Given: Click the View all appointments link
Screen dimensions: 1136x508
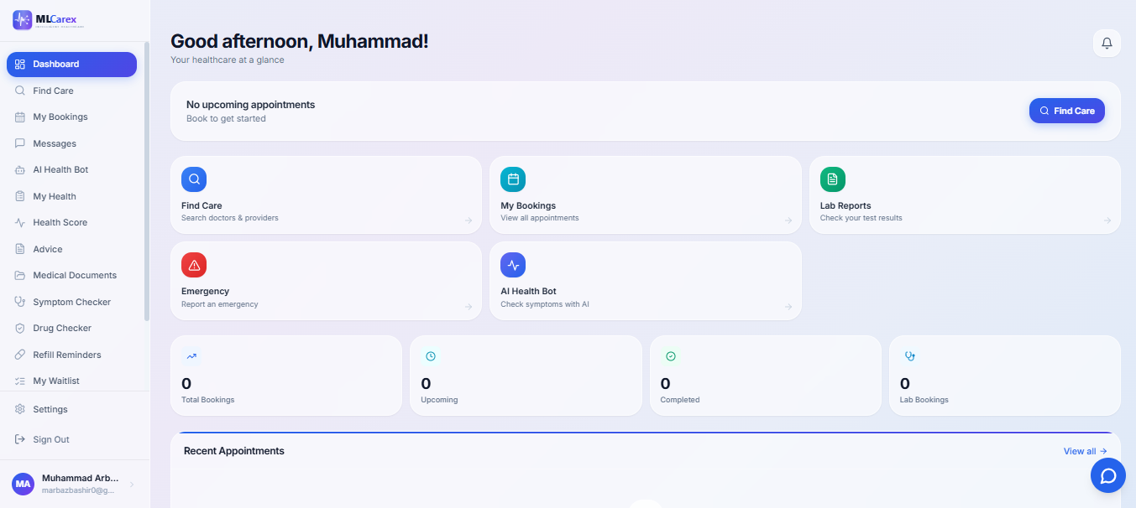Looking at the screenshot, I should click(1085, 451).
